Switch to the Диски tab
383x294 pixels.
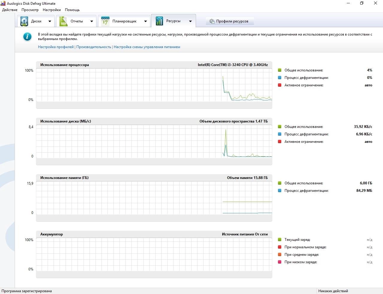36,21
